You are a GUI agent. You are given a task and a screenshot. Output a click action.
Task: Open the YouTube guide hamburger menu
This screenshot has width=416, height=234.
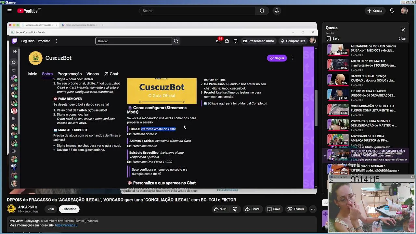pyautogui.click(x=9, y=11)
